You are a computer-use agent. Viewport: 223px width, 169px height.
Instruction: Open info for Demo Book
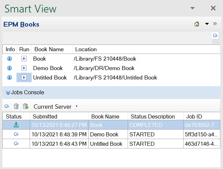(x=9, y=68)
